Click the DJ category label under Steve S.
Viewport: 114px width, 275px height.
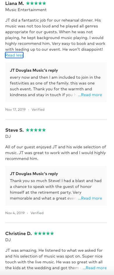click(x=8, y=136)
